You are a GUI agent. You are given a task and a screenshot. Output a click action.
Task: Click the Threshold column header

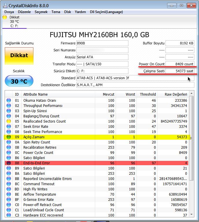(147, 94)
